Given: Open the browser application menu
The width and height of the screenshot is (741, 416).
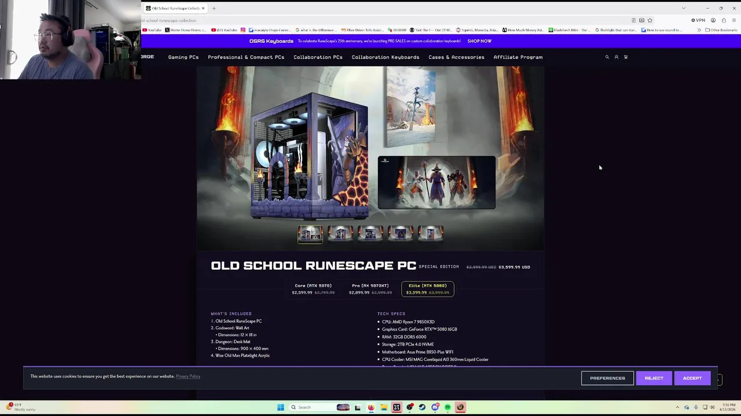Looking at the screenshot, I should point(734,20).
